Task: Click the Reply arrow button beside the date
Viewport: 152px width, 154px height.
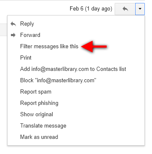Action: coord(125,9)
